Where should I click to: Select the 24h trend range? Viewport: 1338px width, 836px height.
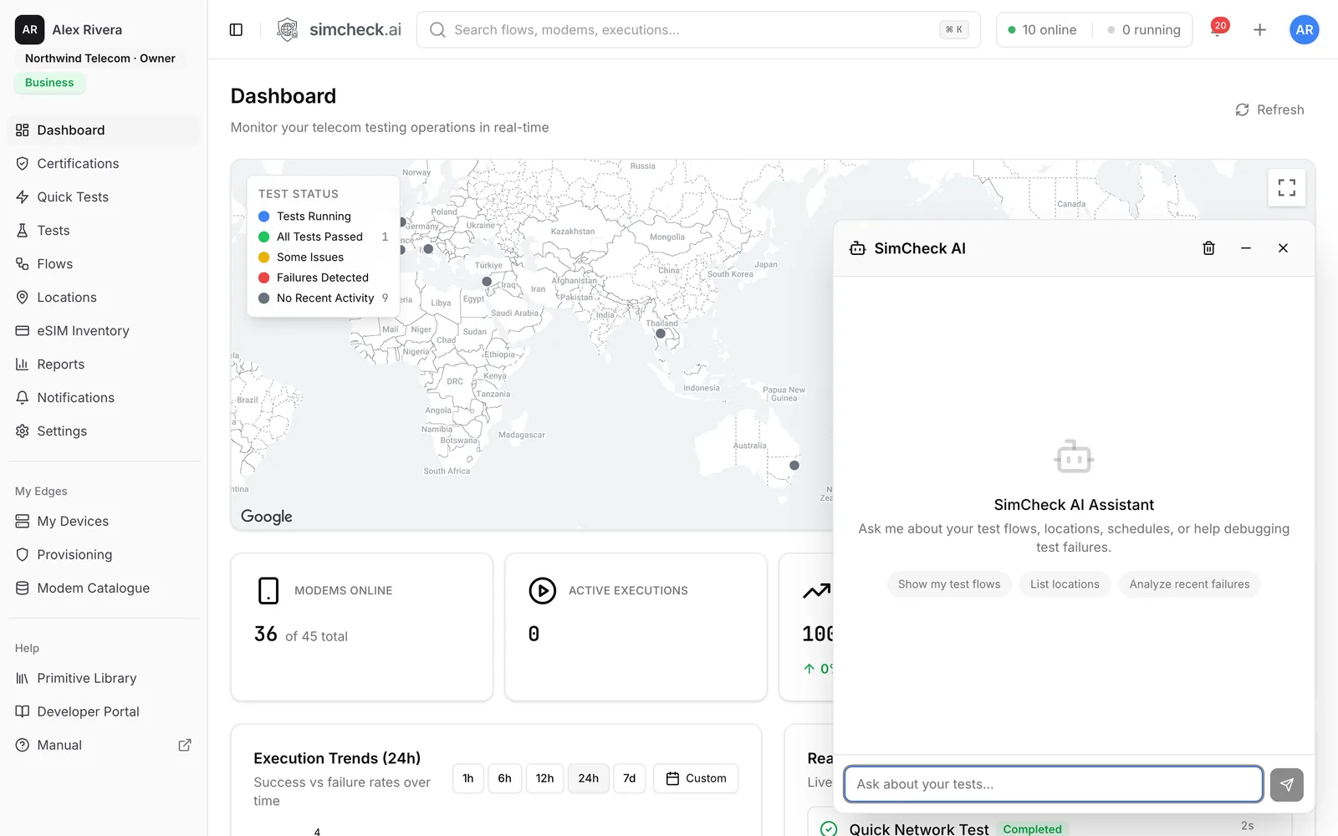(589, 778)
